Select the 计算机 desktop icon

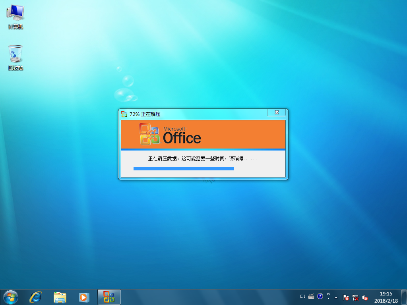coord(16,17)
